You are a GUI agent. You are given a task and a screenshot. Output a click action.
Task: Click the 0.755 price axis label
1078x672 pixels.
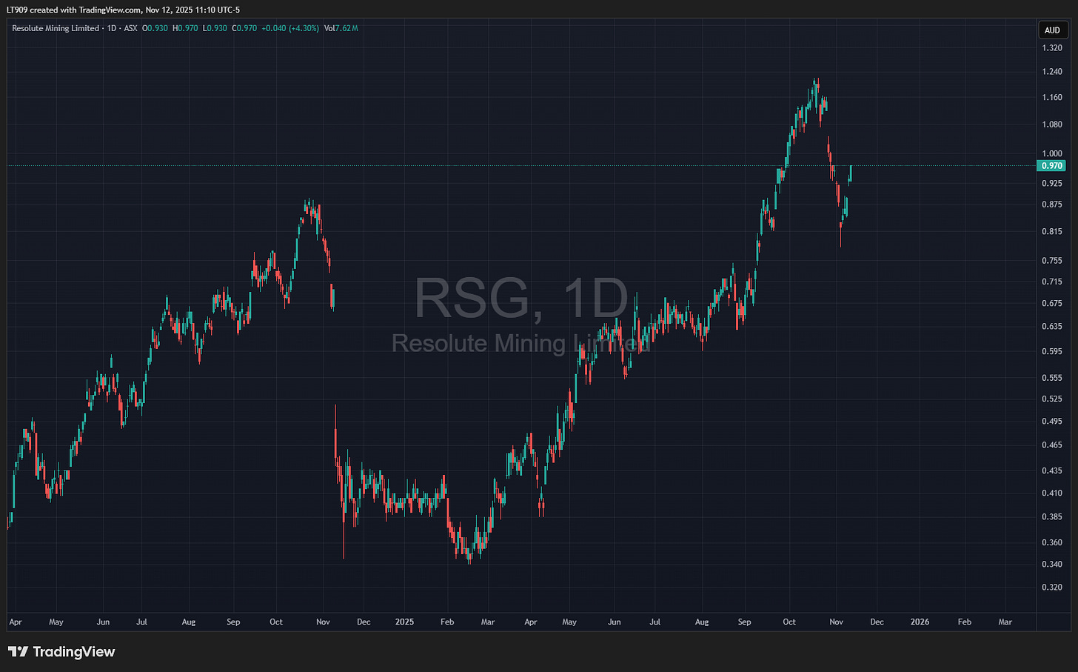(x=1052, y=261)
